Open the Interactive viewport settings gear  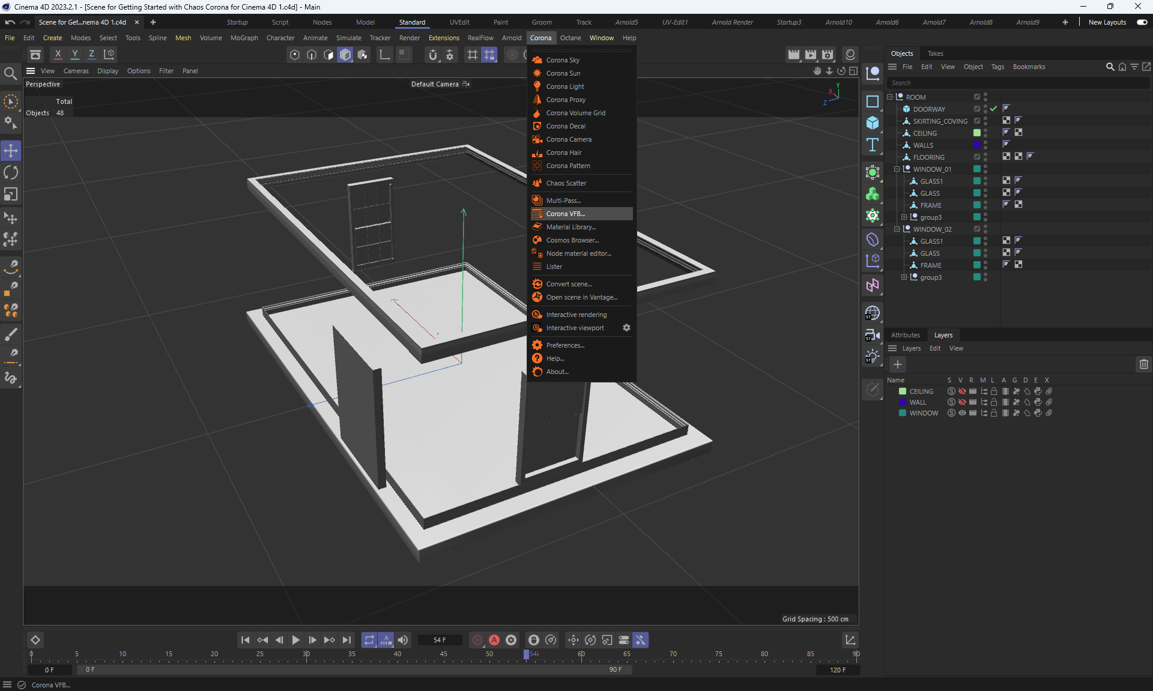[x=626, y=328]
